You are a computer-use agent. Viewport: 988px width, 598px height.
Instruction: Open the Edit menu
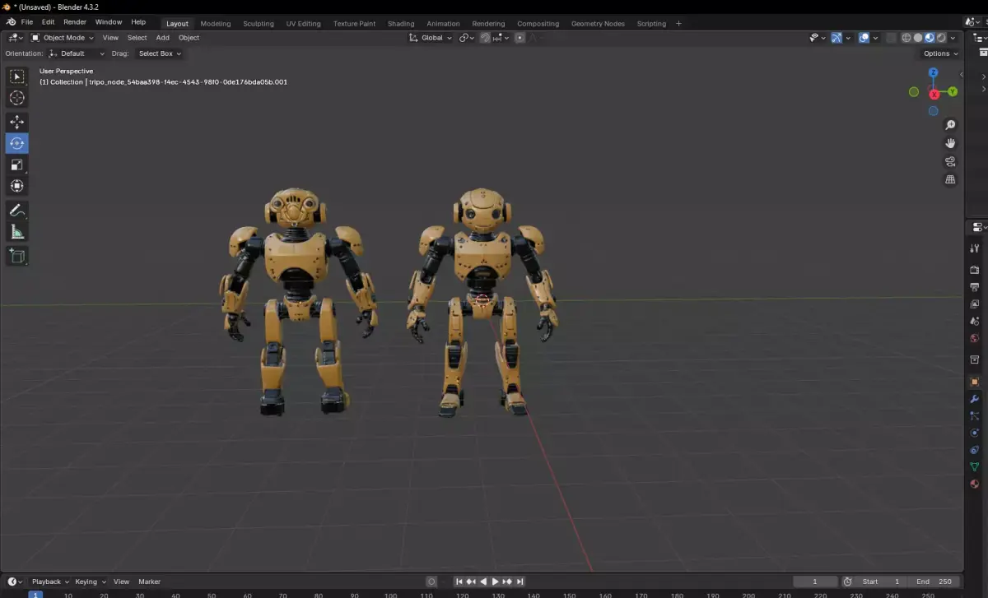coord(49,22)
